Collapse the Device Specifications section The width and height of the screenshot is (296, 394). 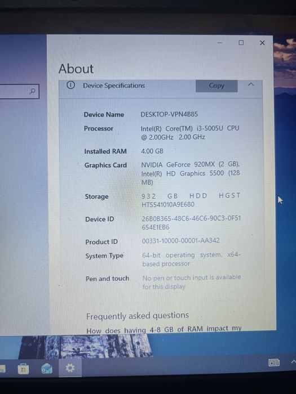coord(251,84)
